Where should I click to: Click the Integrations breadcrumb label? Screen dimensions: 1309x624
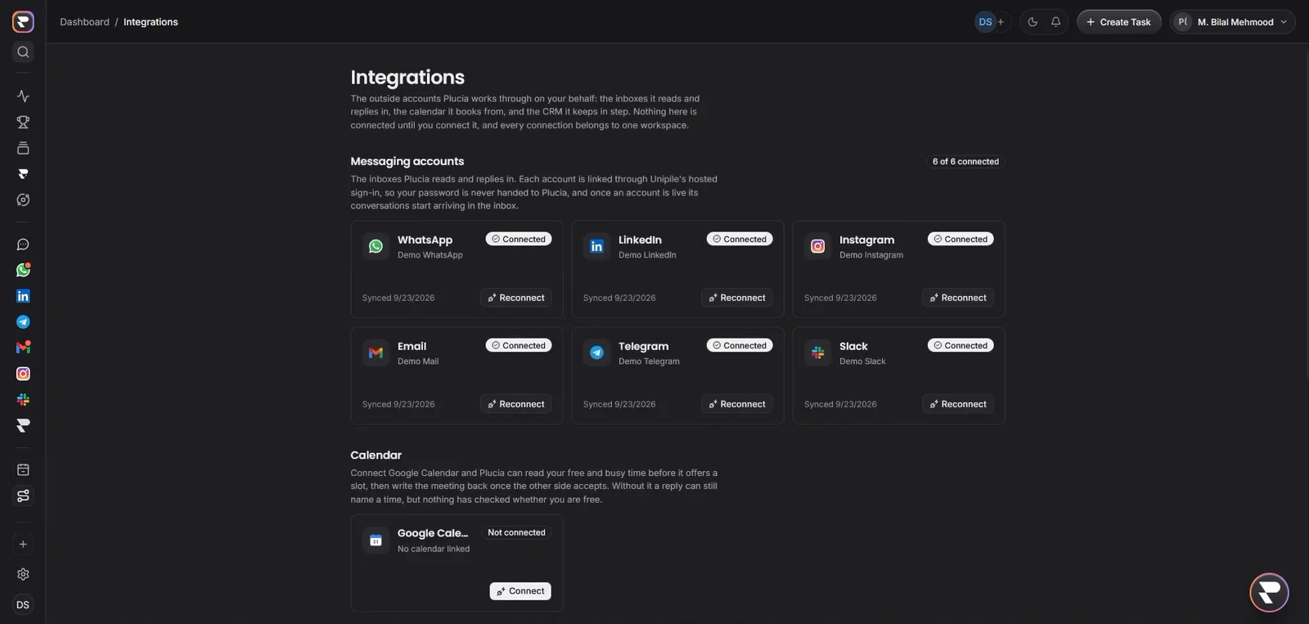tap(151, 22)
